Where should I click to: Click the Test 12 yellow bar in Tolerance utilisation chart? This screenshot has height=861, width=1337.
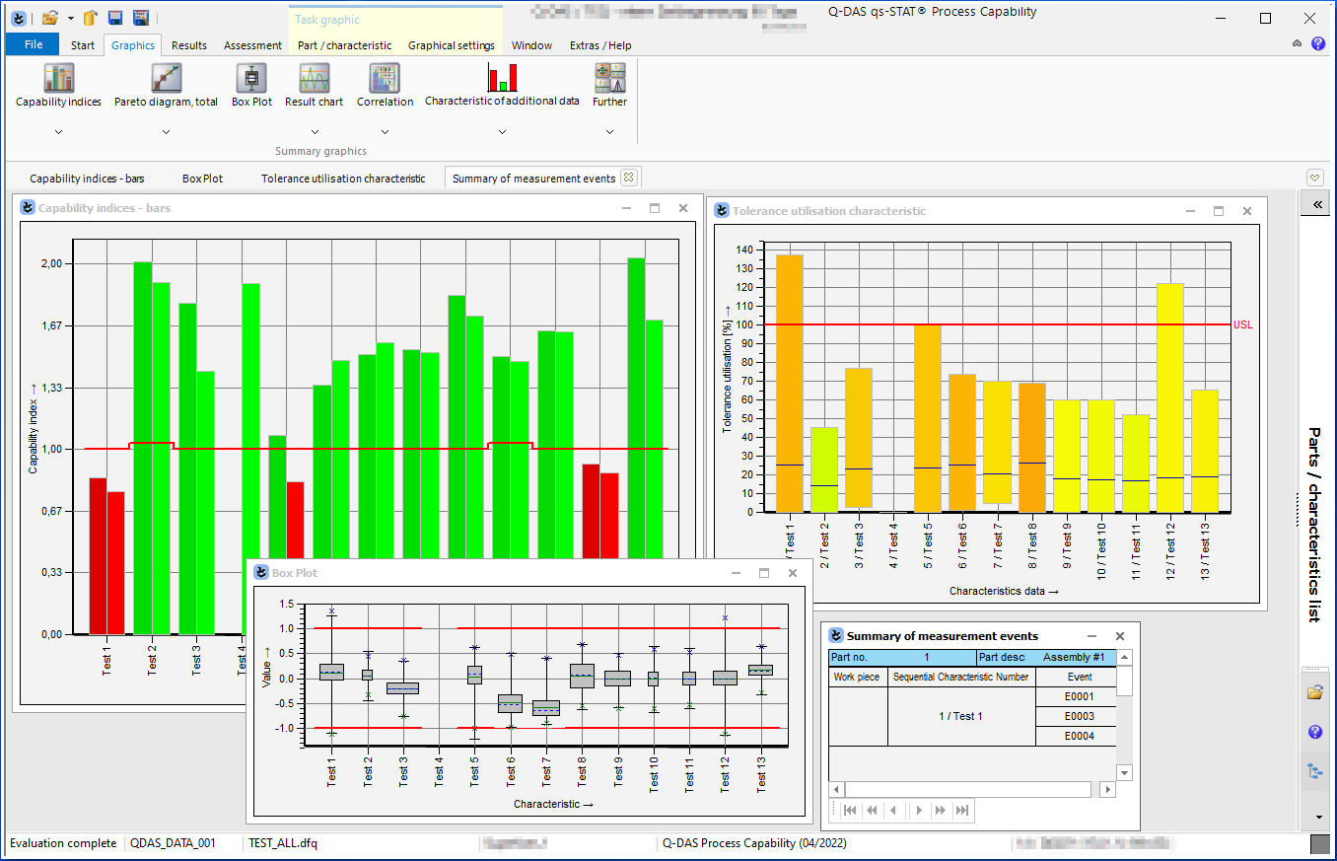[1169, 397]
